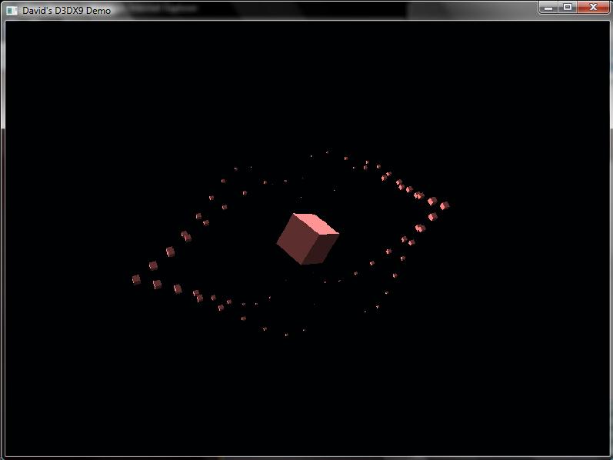613x460 pixels.
Task: Minimize the D3DX9 Demo window
Action: pyautogui.click(x=548, y=8)
